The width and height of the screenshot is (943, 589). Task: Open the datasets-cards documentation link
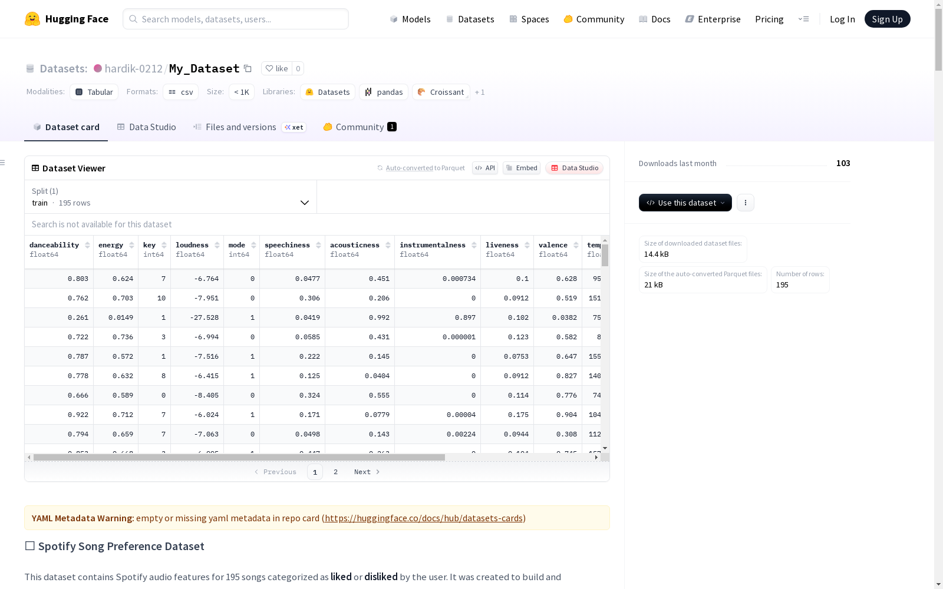point(424,518)
